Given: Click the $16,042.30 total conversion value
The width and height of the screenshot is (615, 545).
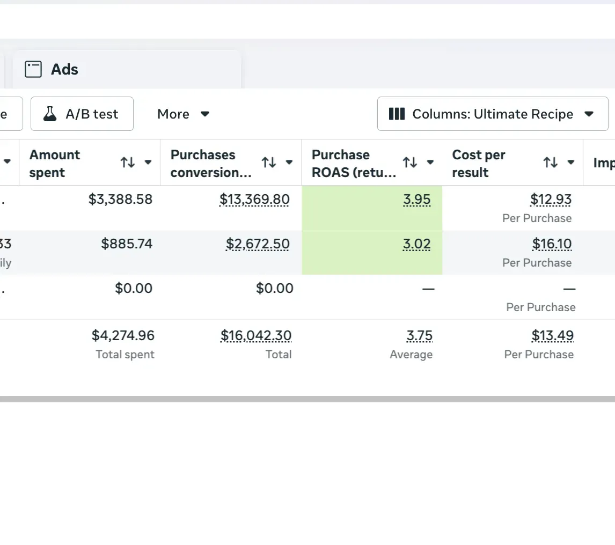Looking at the screenshot, I should pyautogui.click(x=256, y=335).
